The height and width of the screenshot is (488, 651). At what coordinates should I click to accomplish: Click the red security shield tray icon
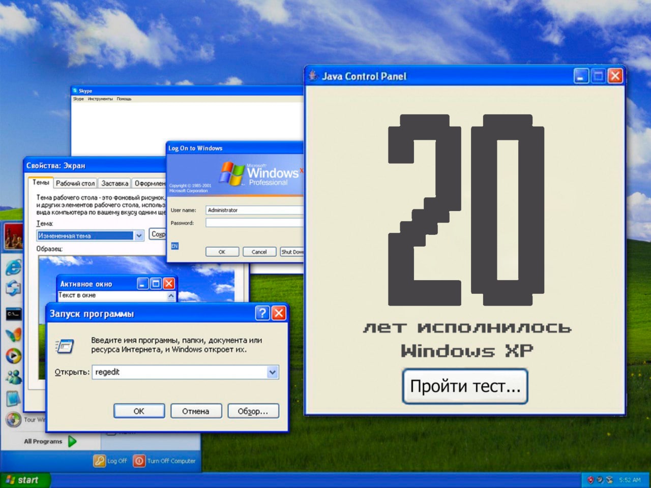[x=590, y=480]
